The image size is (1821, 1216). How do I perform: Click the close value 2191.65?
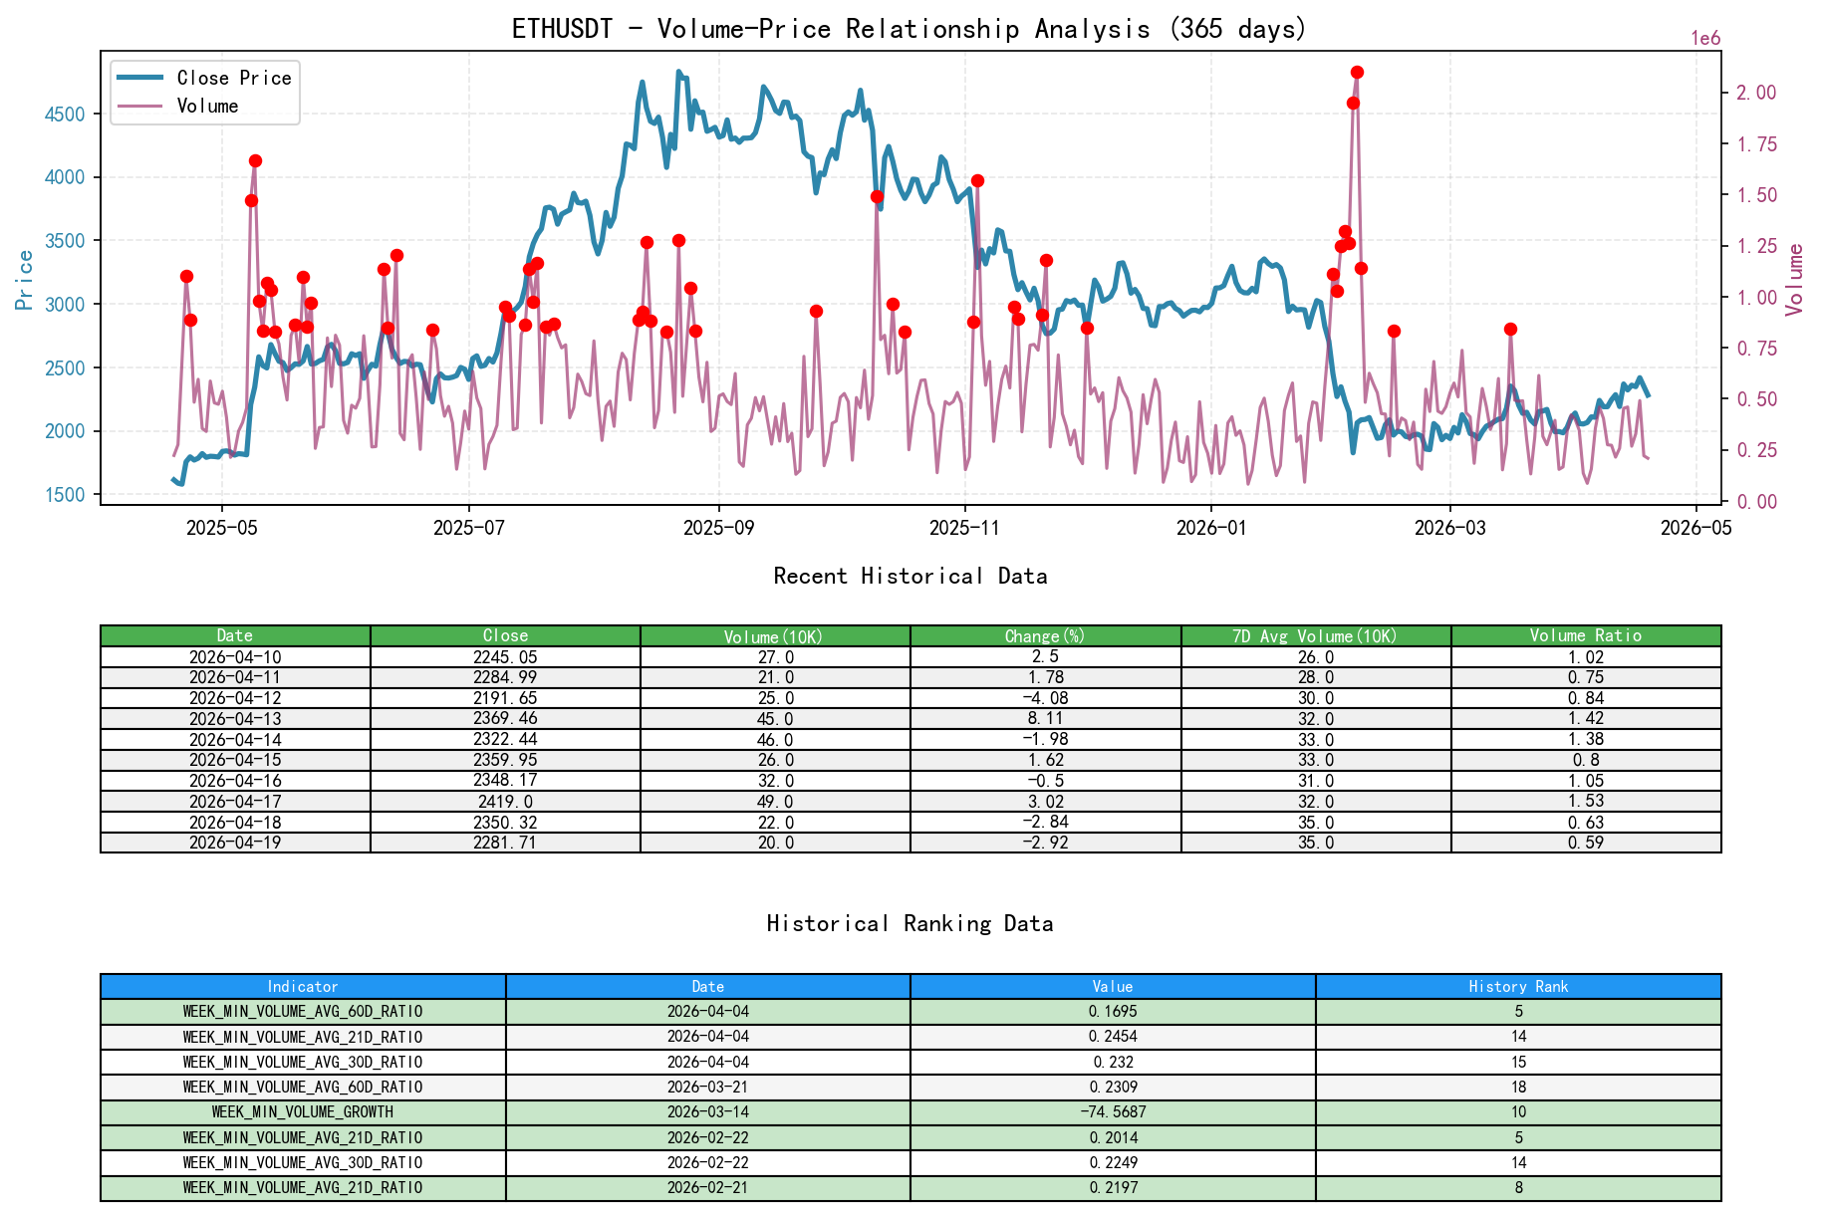(505, 698)
